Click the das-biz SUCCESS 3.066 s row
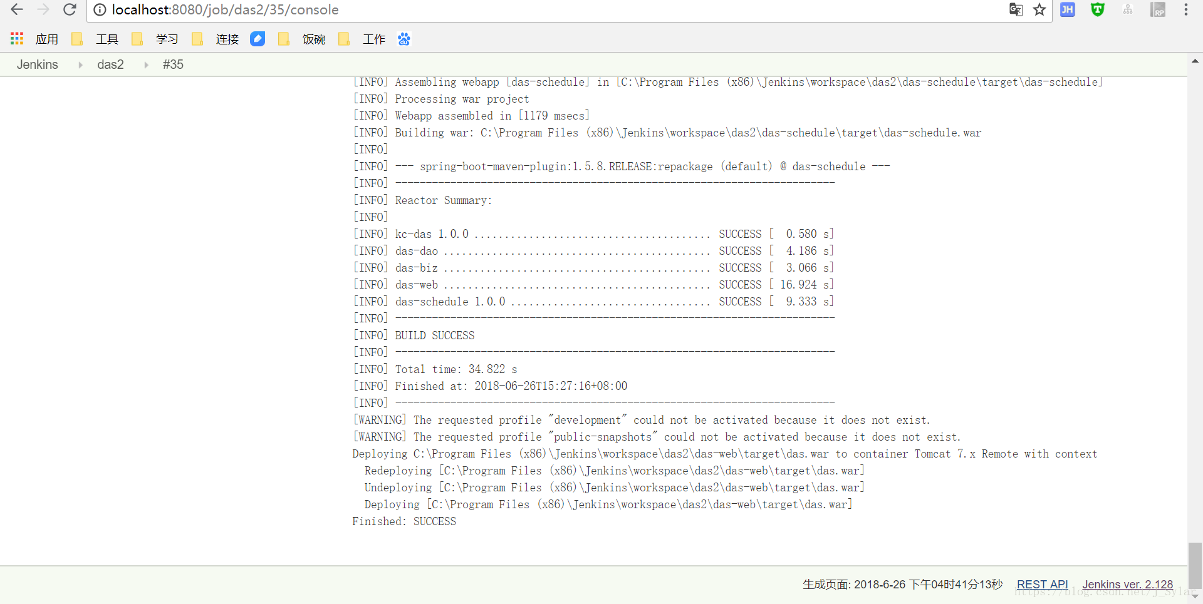Image resolution: width=1203 pixels, height=604 pixels. click(593, 268)
